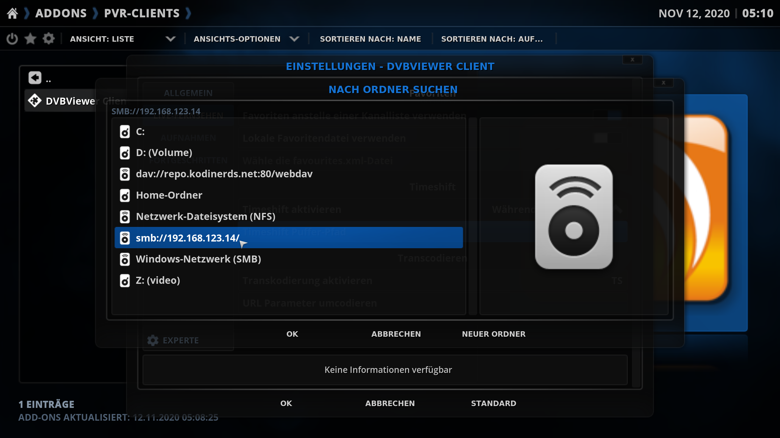Click network icon beside smb://192.168.123.14/

coord(125,238)
